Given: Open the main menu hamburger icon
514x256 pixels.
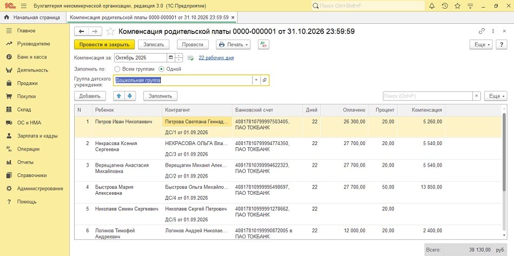Looking at the screenshot, I should [x=23, y=6].
